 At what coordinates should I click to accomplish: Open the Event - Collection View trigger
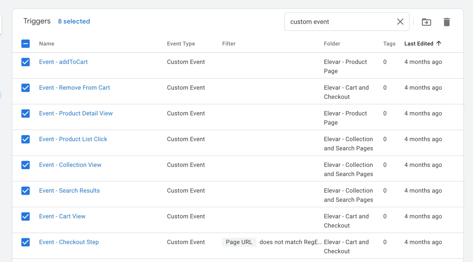click(x=70, y=165)
